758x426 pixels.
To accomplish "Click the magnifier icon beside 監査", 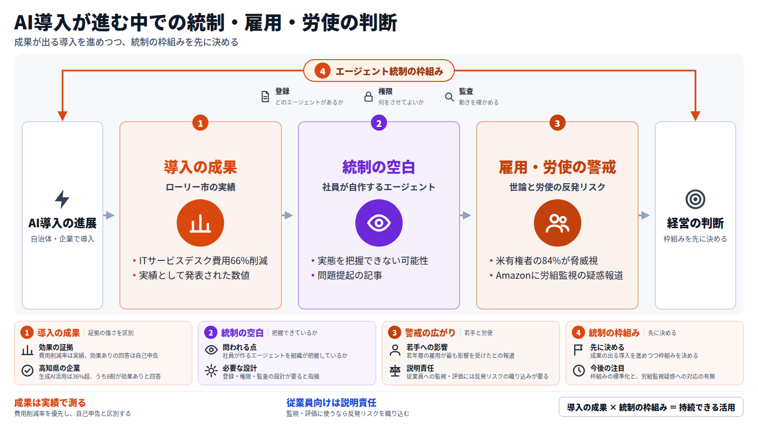I will pyautogui.click(x=449, y=97).
